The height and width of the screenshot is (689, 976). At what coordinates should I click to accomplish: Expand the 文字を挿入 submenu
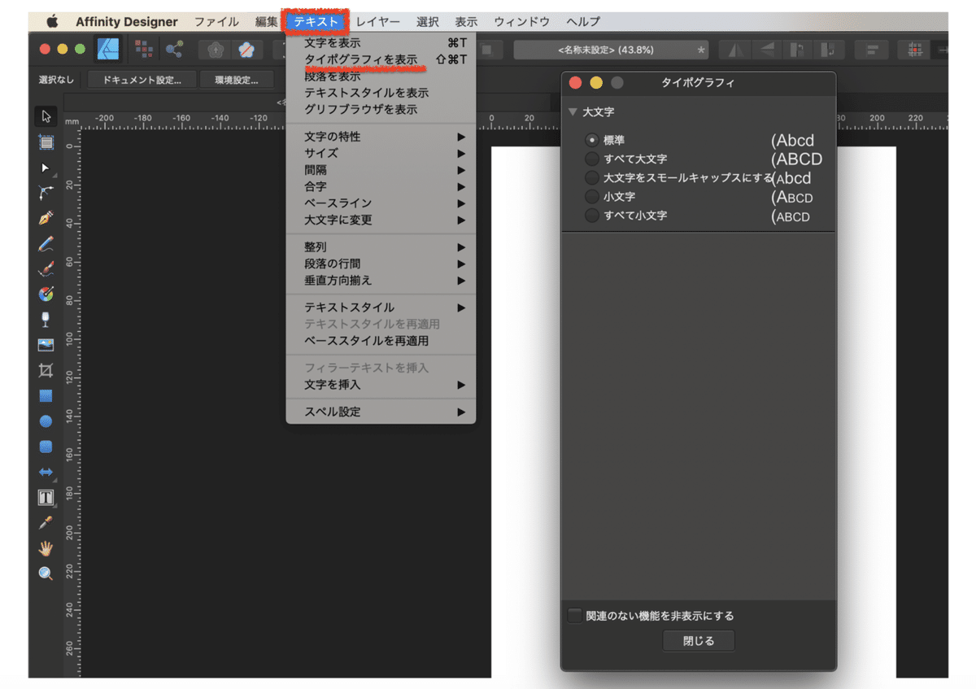tap(381, 385)
